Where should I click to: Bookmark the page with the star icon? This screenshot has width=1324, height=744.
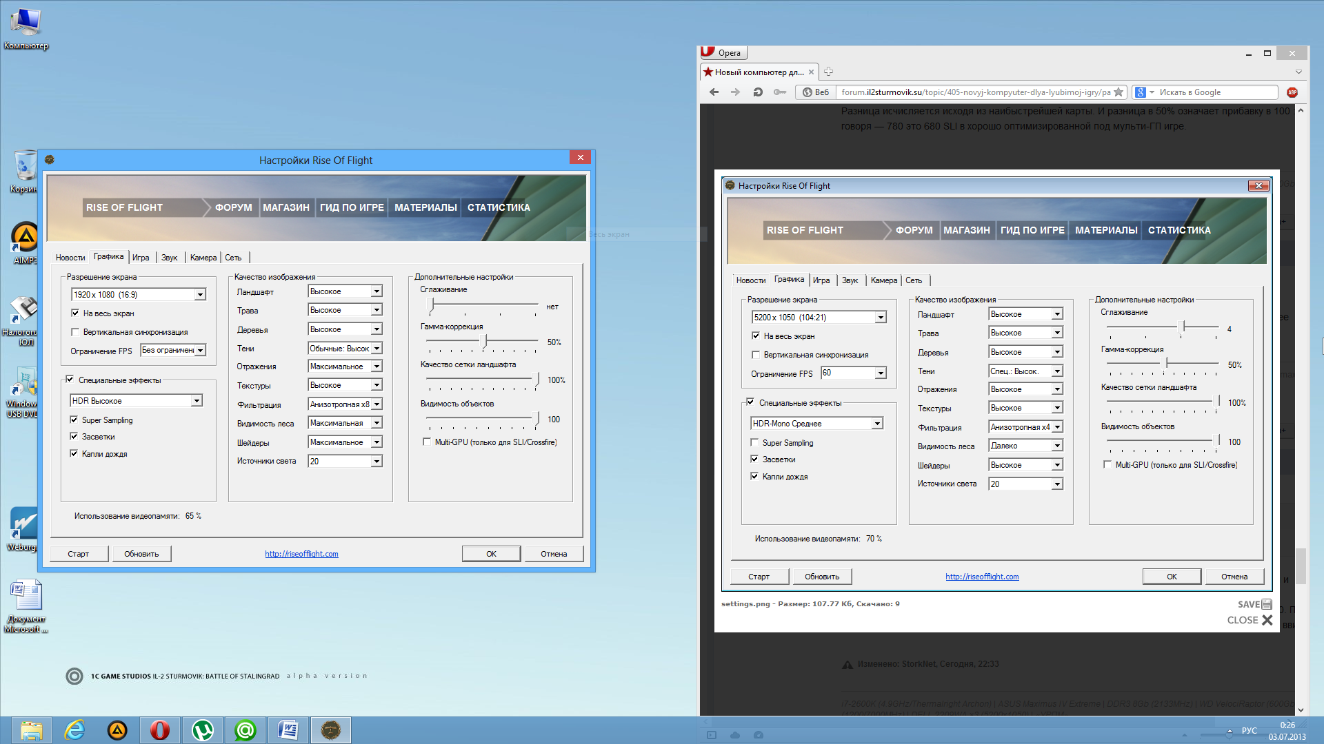click(1119, 92)
